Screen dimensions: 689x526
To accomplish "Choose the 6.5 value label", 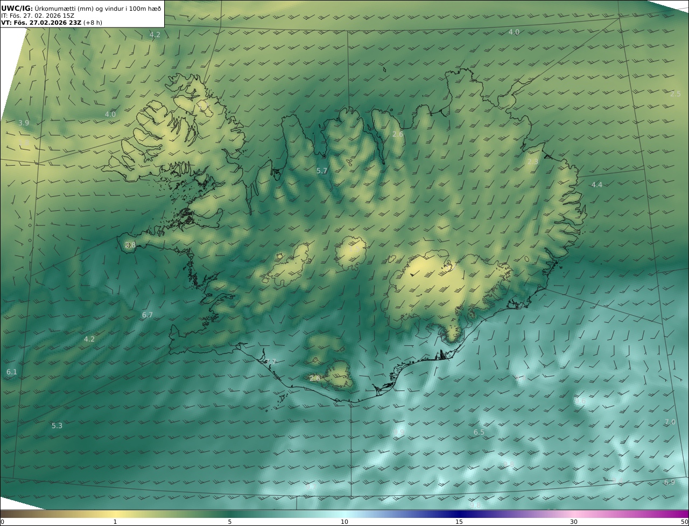I will click(479, 432).
